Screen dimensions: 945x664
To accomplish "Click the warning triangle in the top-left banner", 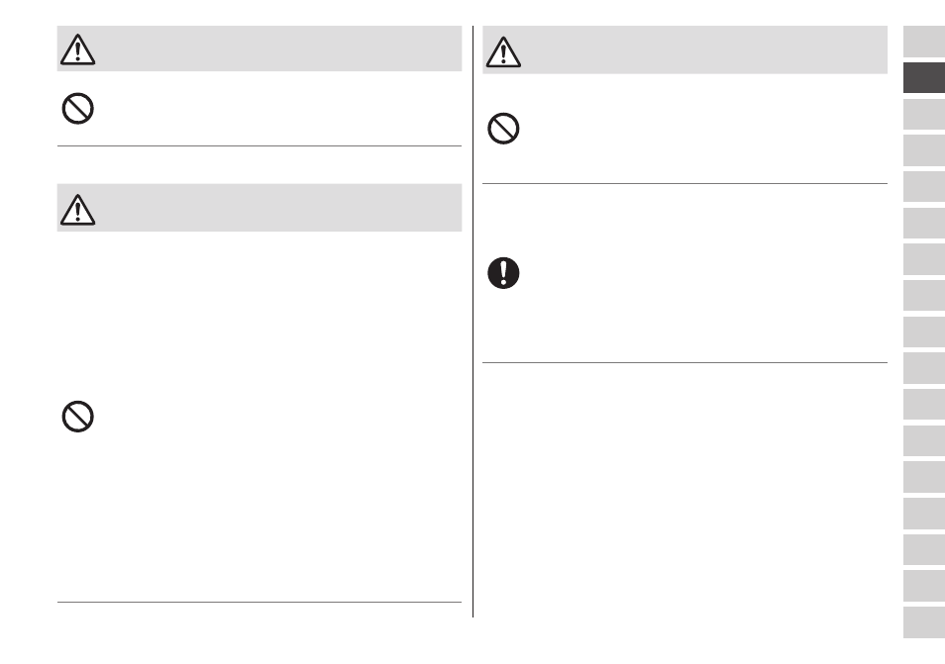I will (77, 49).
